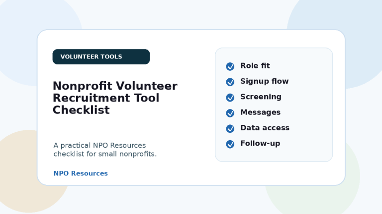Image resolution: width=382 pixels, height=214 pixels.
Task: Select the Messages label
Action: [261, 112]
